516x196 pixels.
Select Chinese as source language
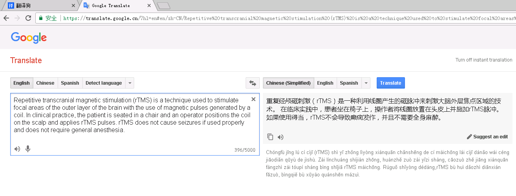pos(45,83)
